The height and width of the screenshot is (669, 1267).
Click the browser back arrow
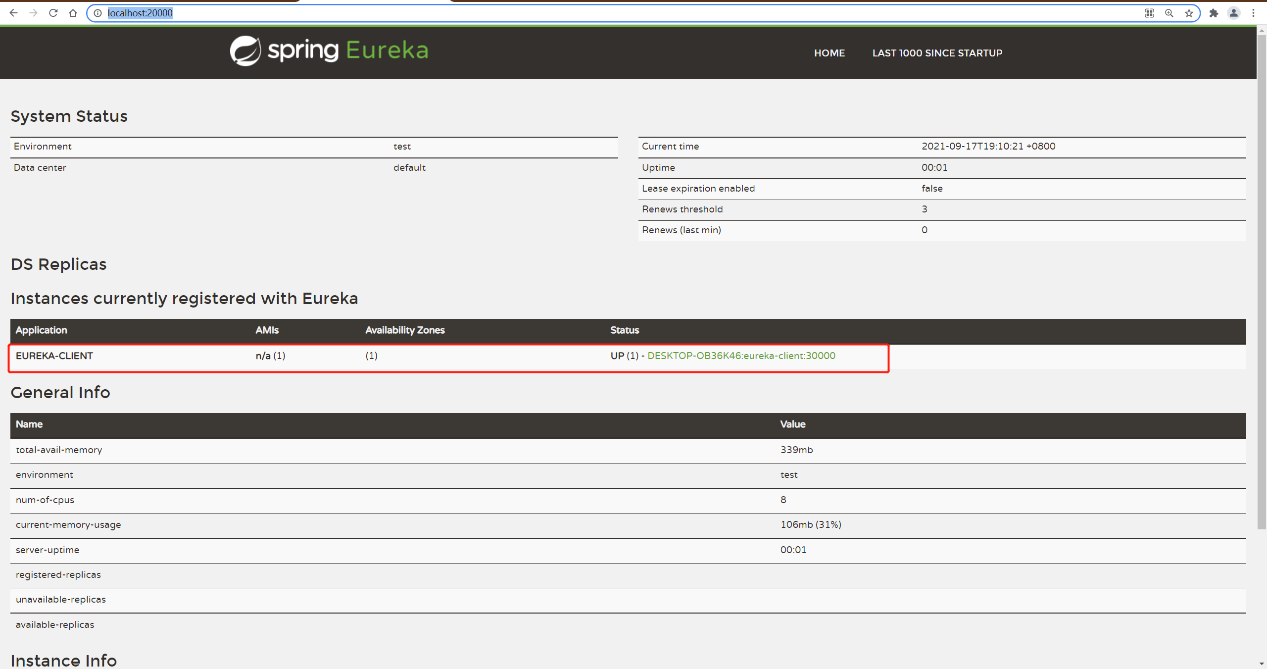tap(13, 13)
